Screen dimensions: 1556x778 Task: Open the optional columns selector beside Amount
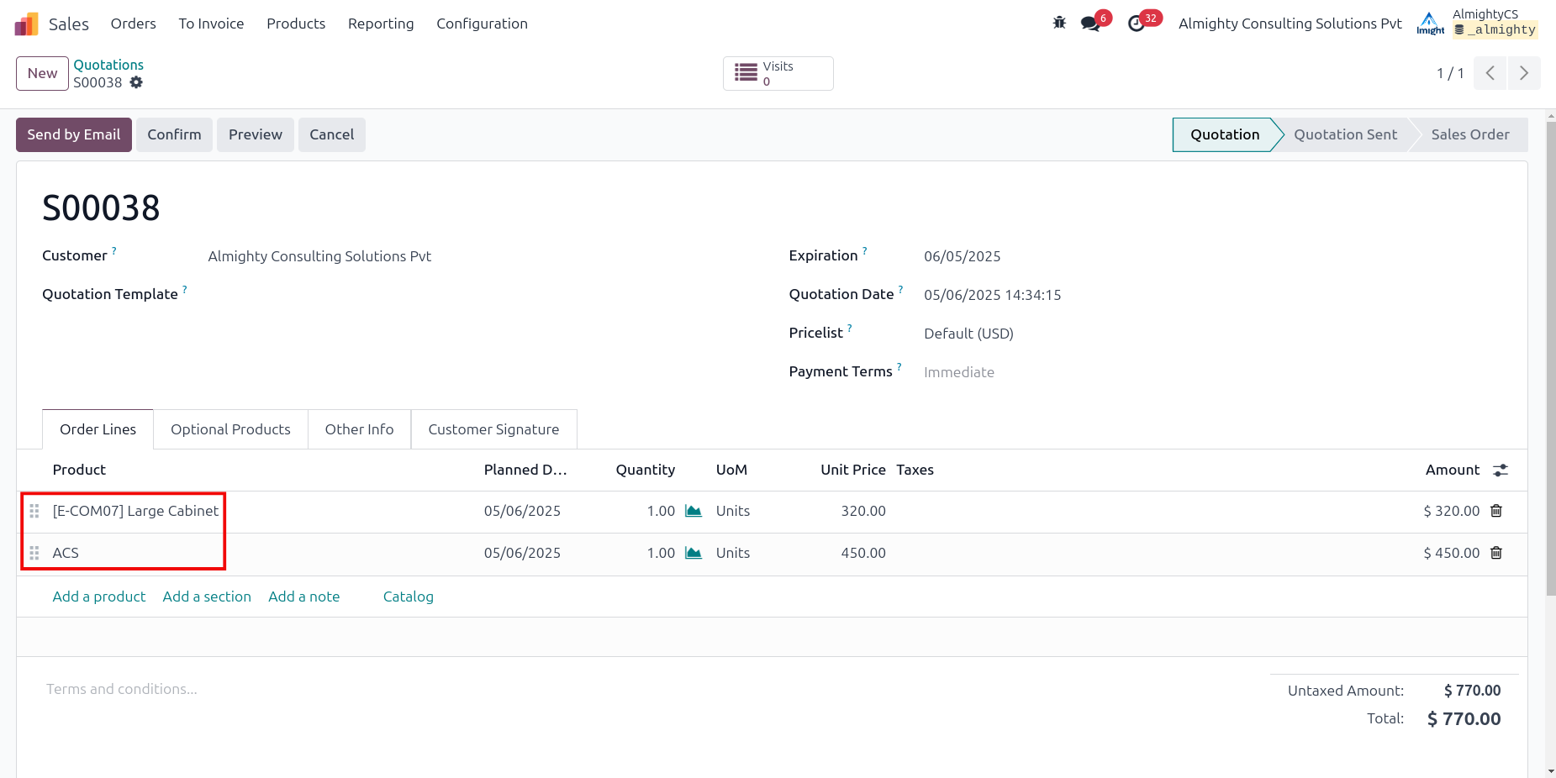(x=1502, y=470)
